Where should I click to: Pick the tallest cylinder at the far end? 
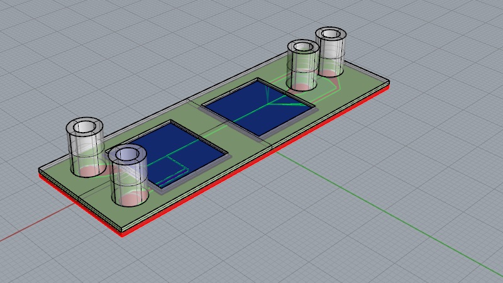click(x=331, y=52)
